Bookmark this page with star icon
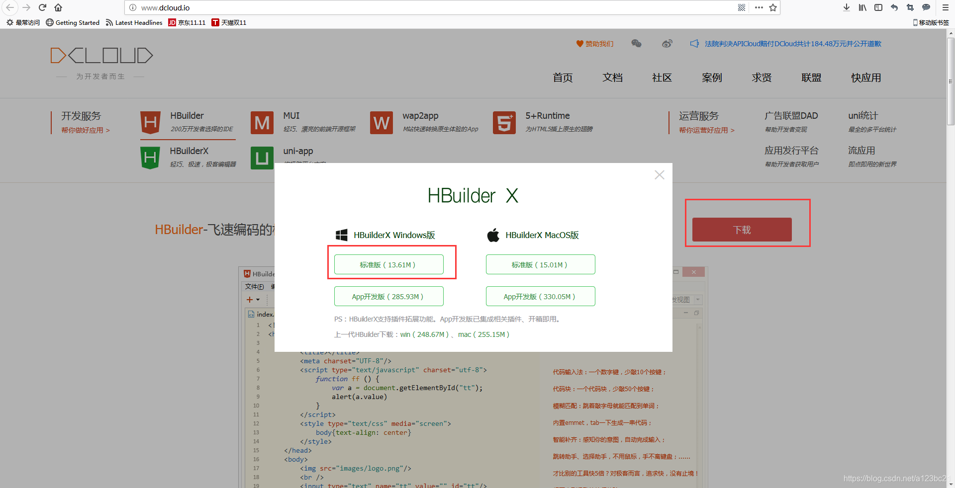 pos(773,7)
